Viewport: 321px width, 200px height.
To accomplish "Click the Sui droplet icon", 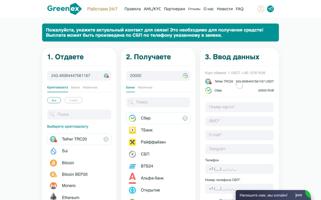I will pos(53,151).
